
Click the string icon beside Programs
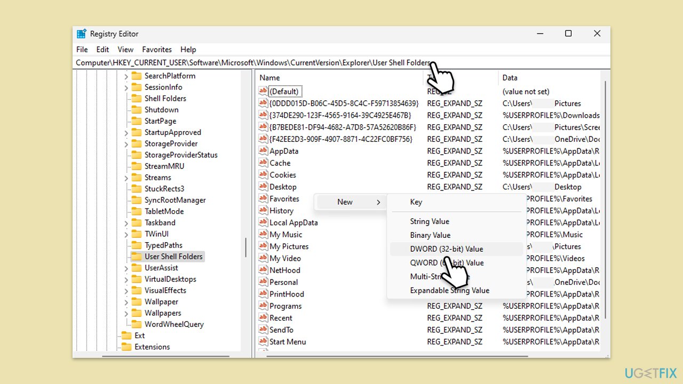click(263, 306)
